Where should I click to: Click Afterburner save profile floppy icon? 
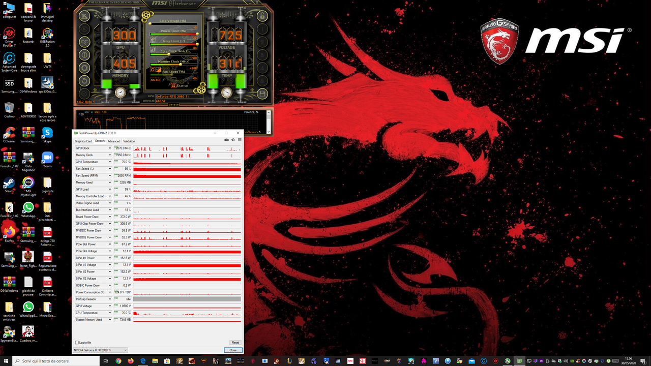(x=262, y=94)
